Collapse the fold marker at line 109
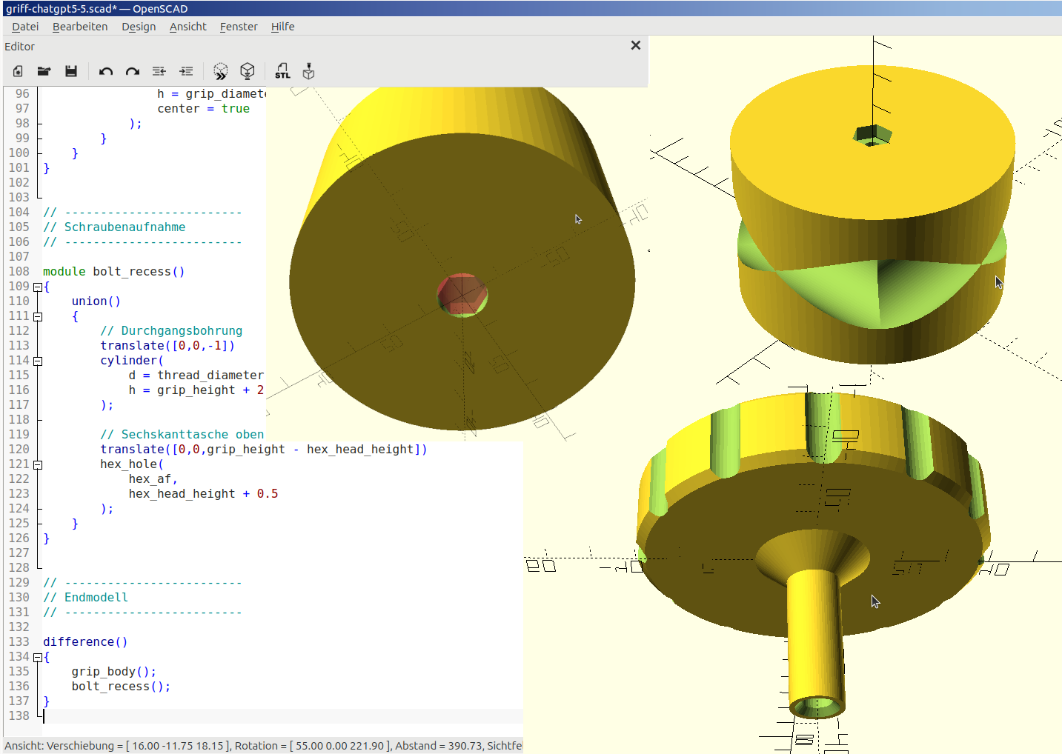Image resolution: width=1062 pixels, height=754 pixels. click(x=38, y=287)
